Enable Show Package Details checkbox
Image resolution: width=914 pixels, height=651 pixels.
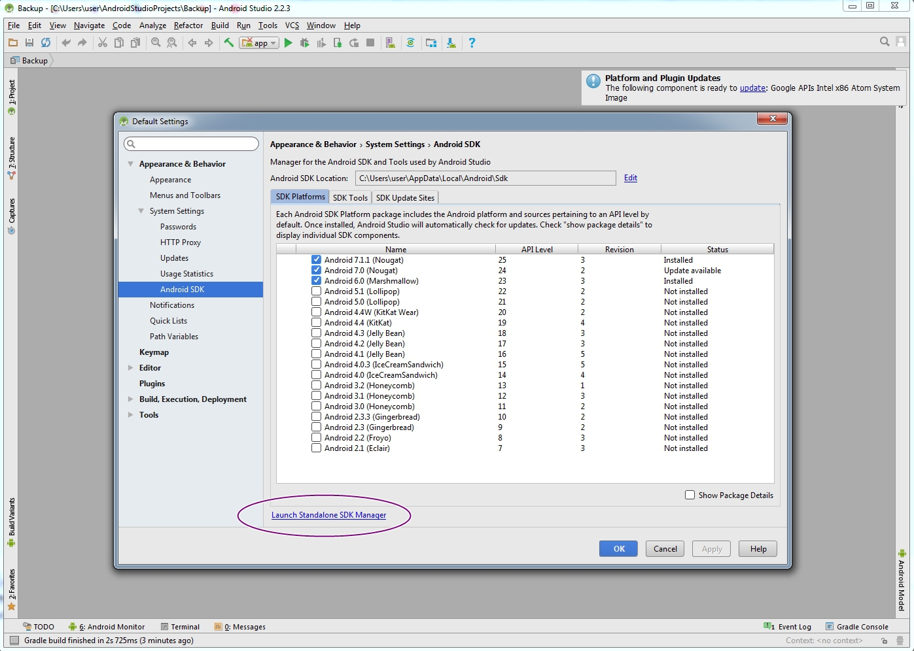pos(690,495)
